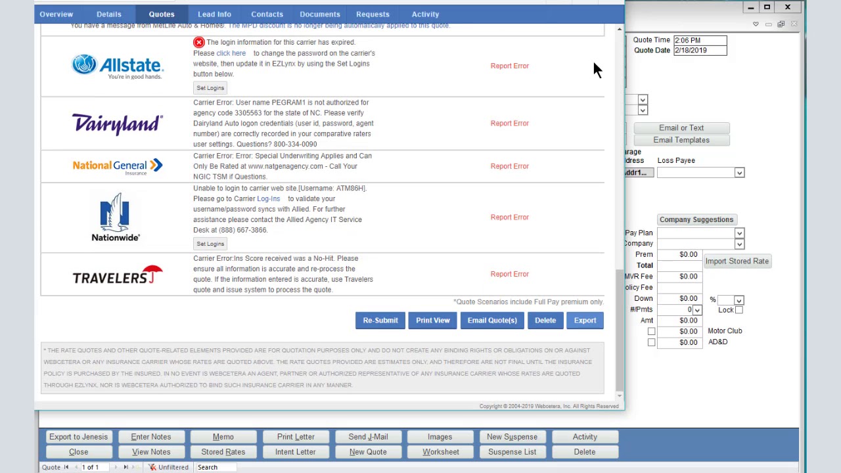
Task: Click Report Error for Travelers
Action: 509,274
